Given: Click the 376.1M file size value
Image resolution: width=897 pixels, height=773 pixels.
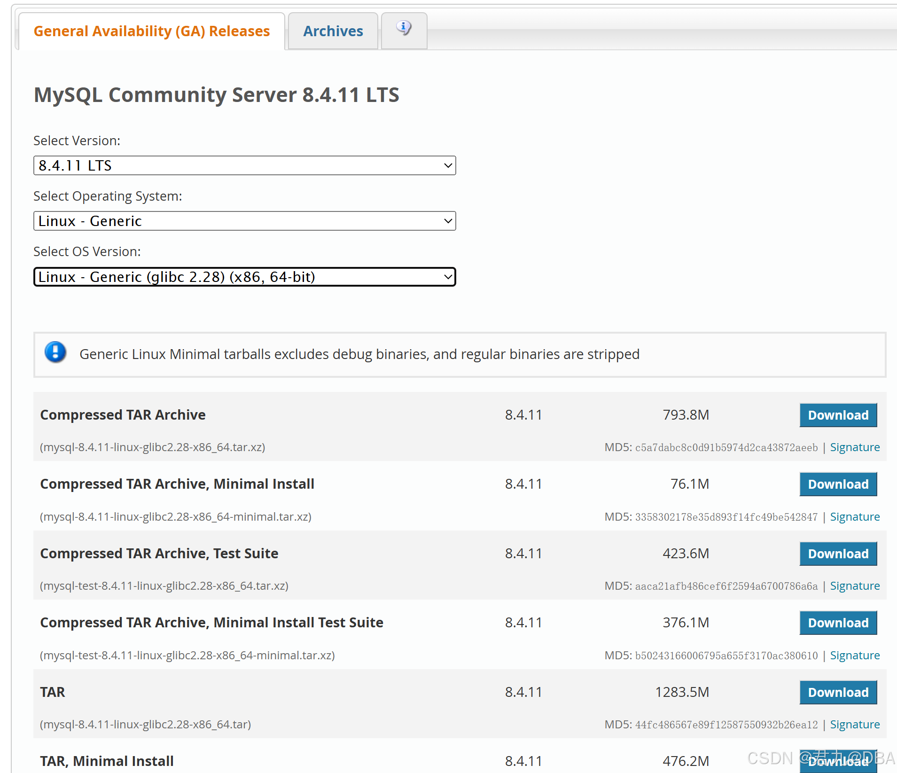Looking at the screenshot, I should click(x=686, y=623).
